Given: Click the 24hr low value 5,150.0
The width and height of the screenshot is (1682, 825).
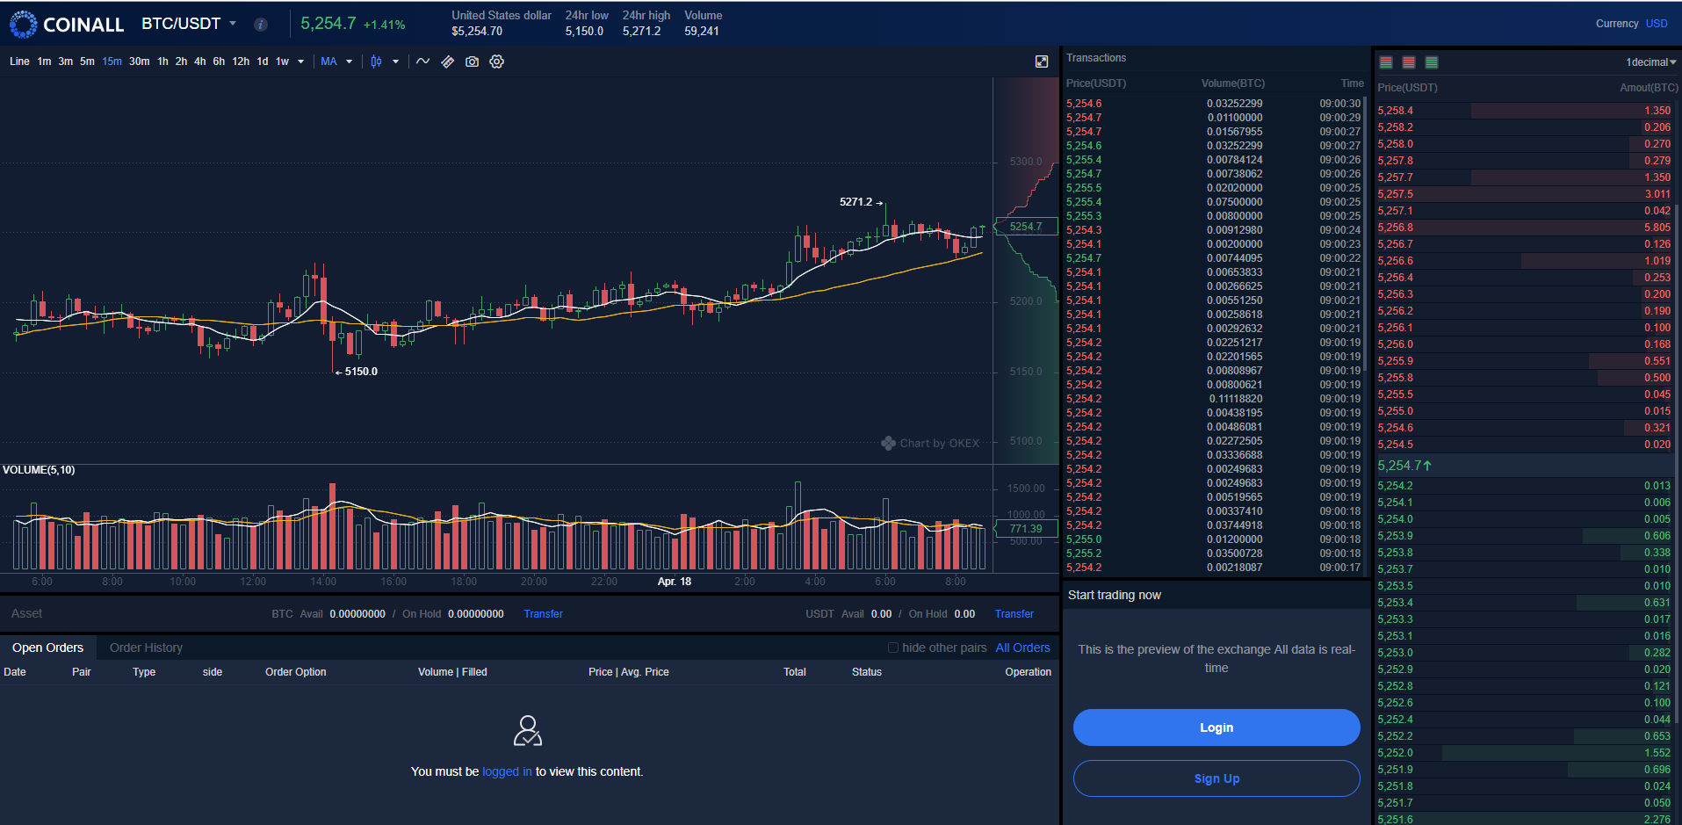Looking at the screenshot, I should click(584, 32).
